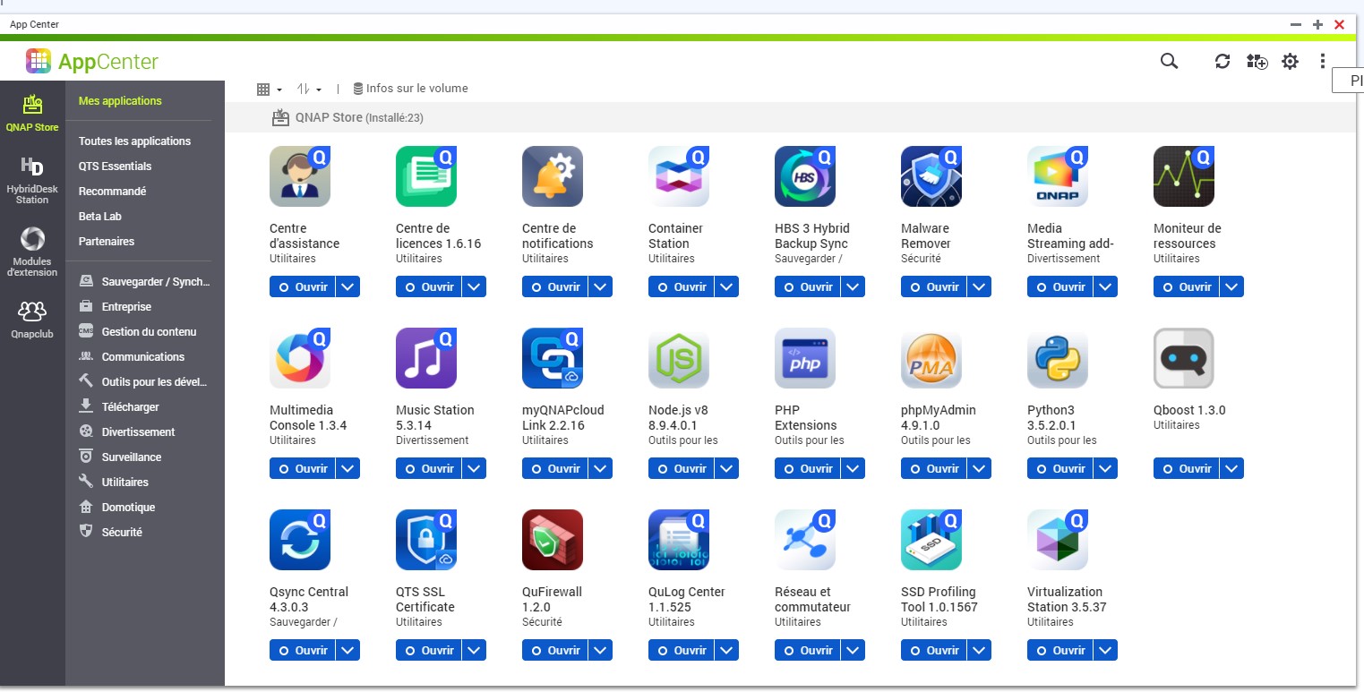
Task: Open the Container Station app icon
Action: pos(679,176)
